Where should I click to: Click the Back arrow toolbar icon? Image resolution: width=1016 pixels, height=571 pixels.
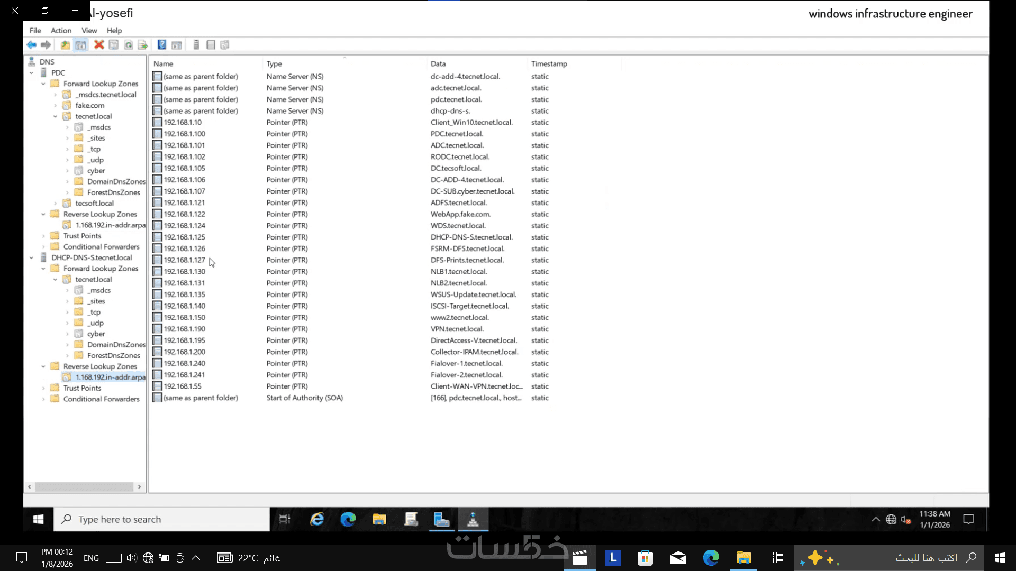(32, 45)
